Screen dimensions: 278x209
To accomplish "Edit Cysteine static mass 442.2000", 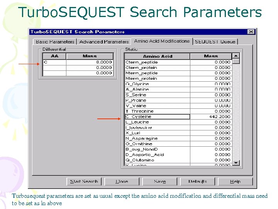I will 211,116.
